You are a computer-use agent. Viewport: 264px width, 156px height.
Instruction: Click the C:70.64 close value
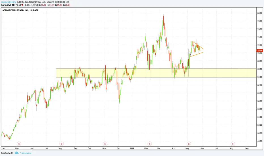tap(67, 5)
